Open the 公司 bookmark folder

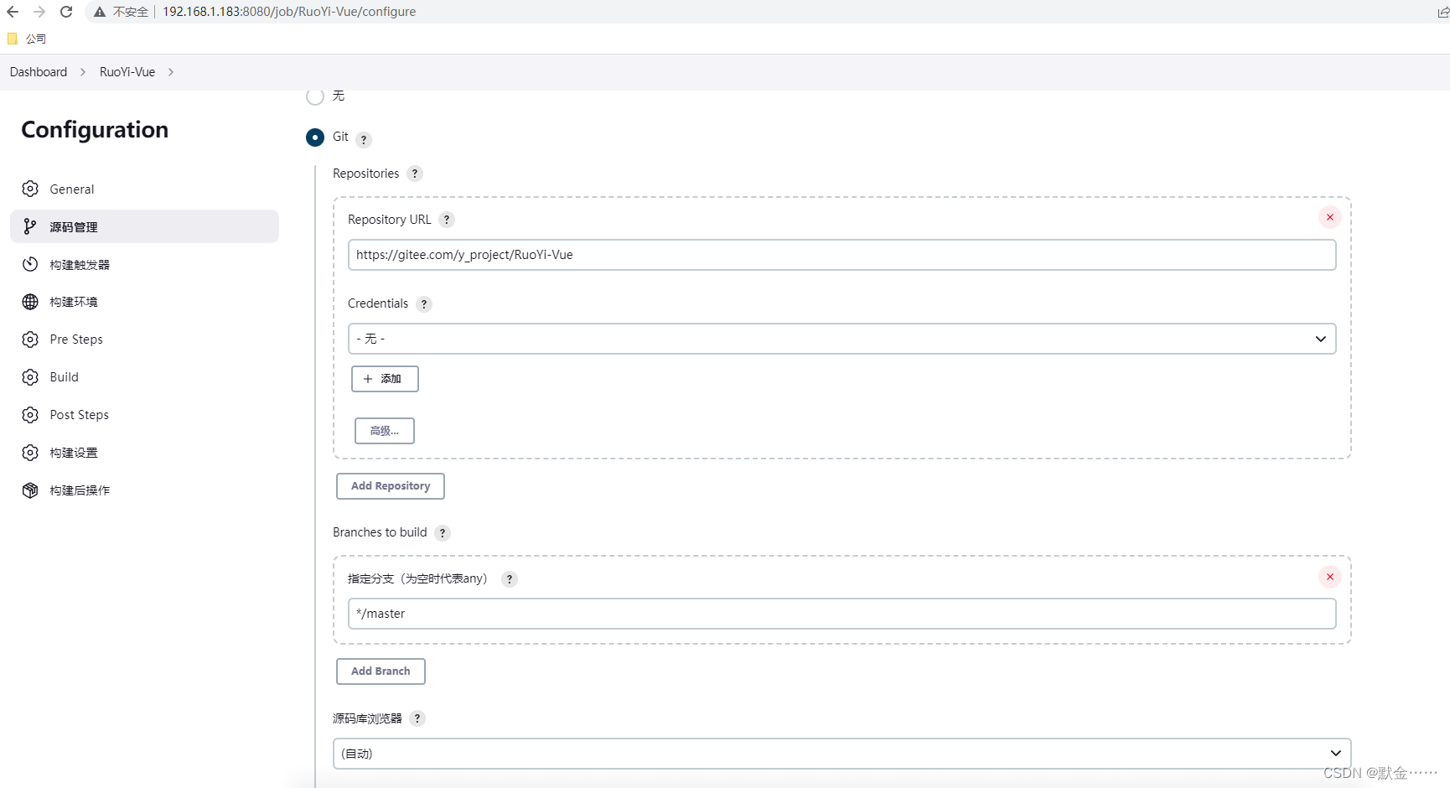pyautogui.click(x=27, y=39)
